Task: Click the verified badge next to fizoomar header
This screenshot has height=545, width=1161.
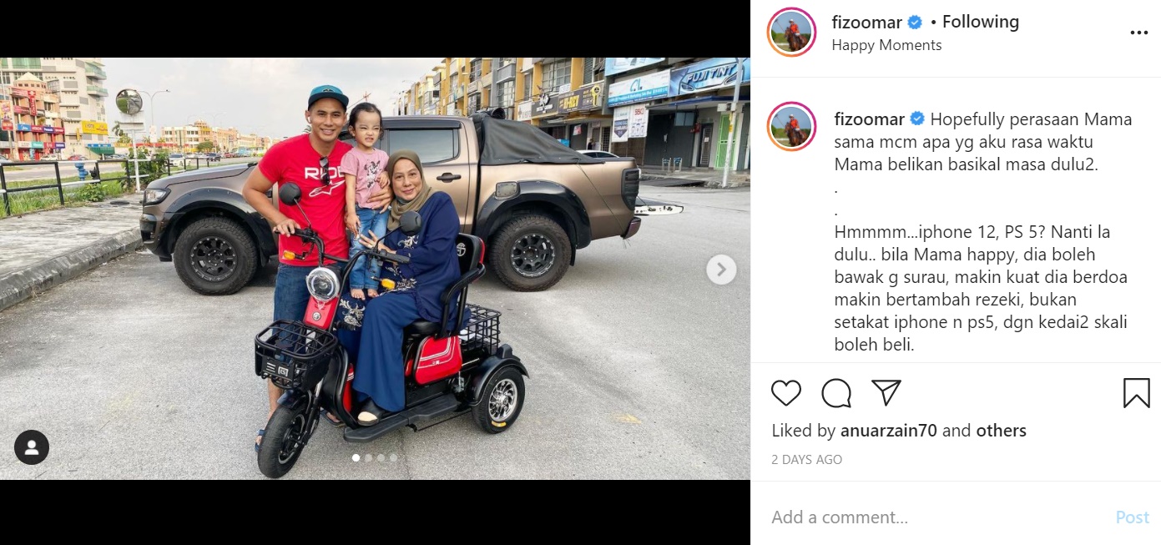Action: 916,23
